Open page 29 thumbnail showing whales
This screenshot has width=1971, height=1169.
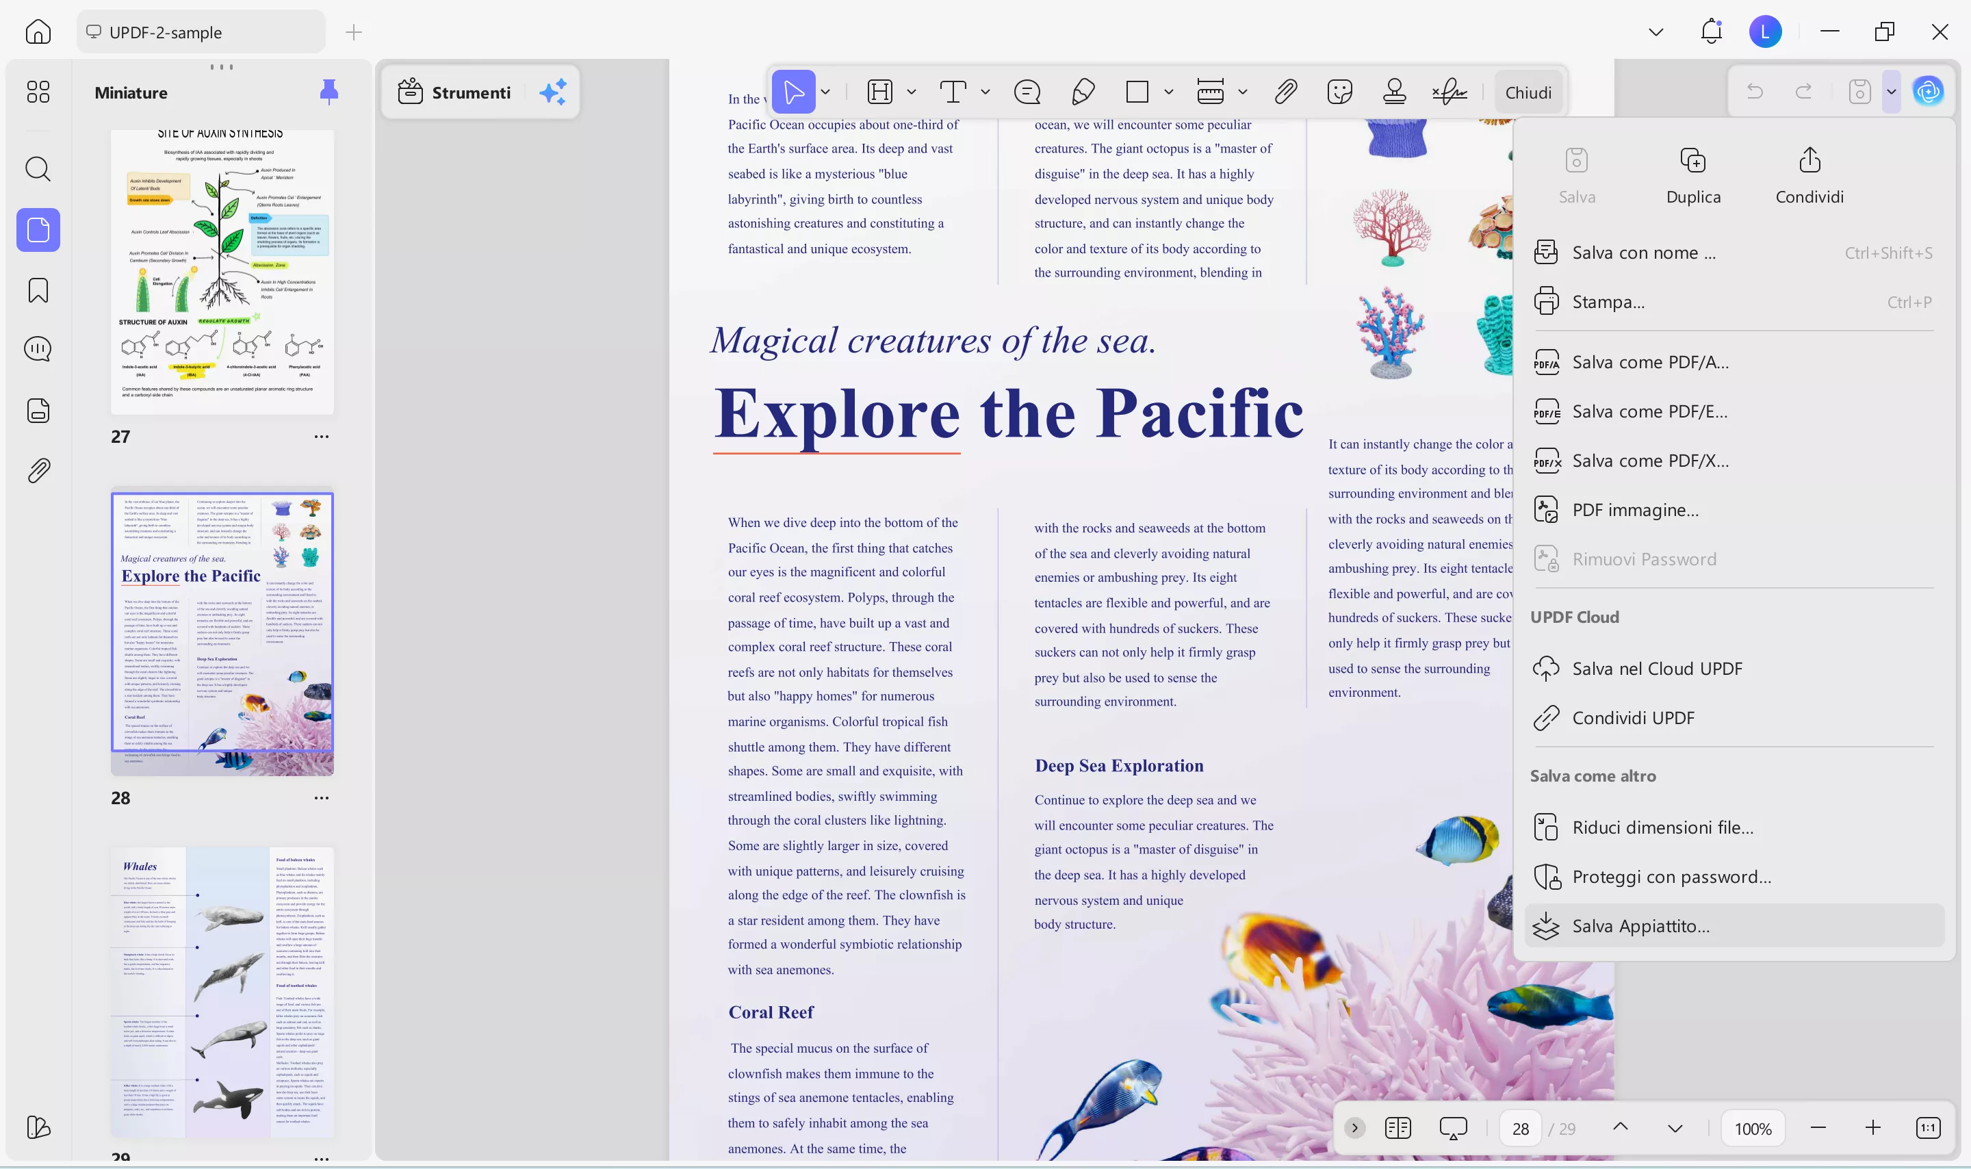222,994
